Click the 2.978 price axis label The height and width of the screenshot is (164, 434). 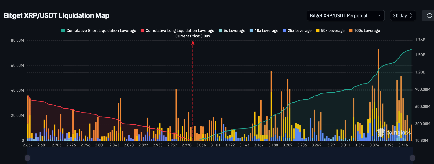187,145
